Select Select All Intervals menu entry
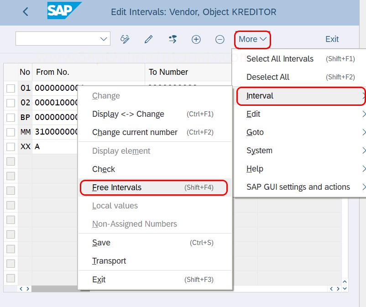The width and height of the screenshot is (366, 307). click(x=300, y=59)
